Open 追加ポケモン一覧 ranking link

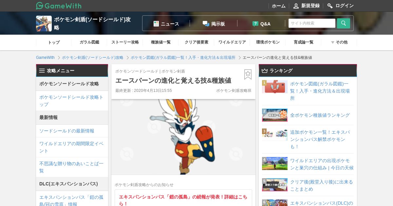point(320,139)
